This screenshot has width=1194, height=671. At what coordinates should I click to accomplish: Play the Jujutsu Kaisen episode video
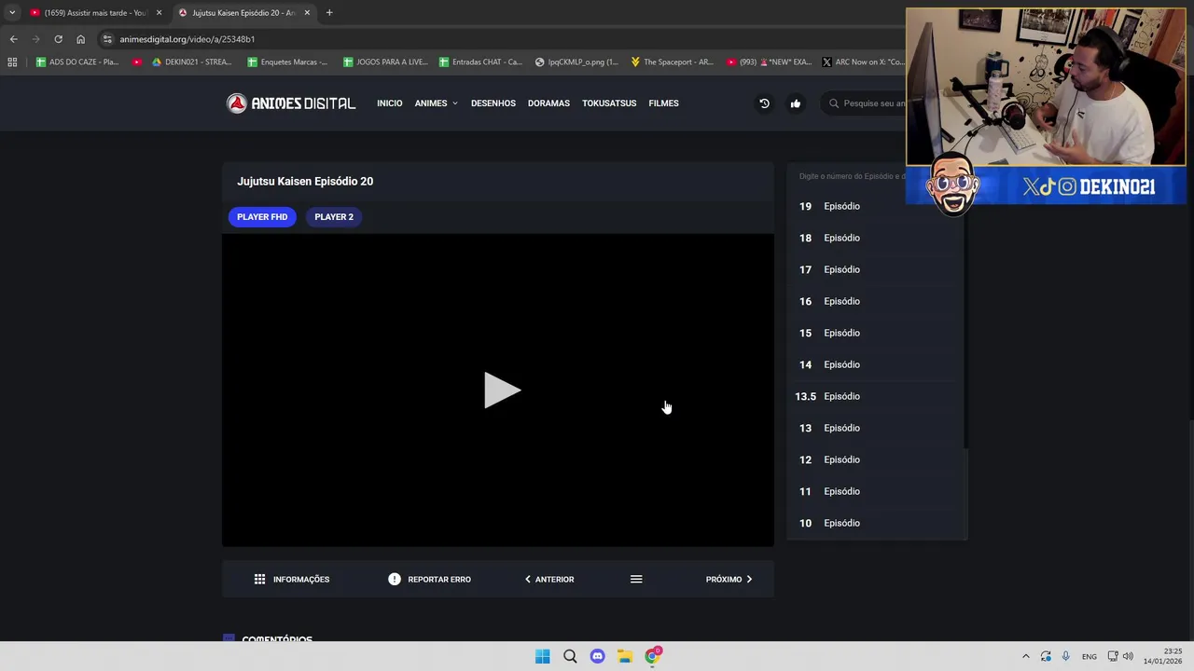(502, 390)
